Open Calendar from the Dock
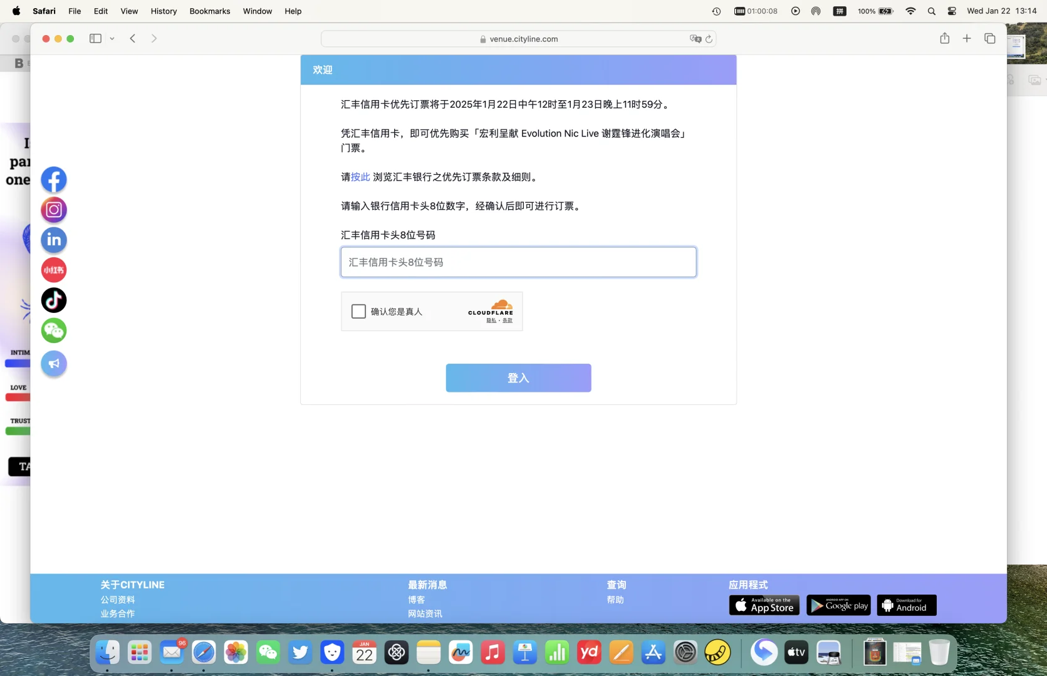The image size is (1047, 676). pos(364,653)
